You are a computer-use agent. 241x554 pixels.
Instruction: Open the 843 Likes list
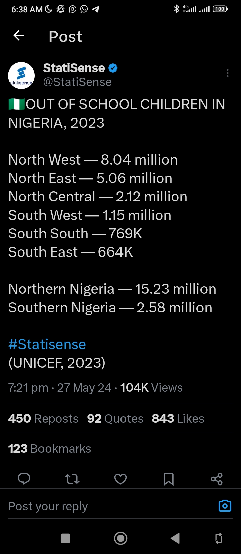(178, 419)
